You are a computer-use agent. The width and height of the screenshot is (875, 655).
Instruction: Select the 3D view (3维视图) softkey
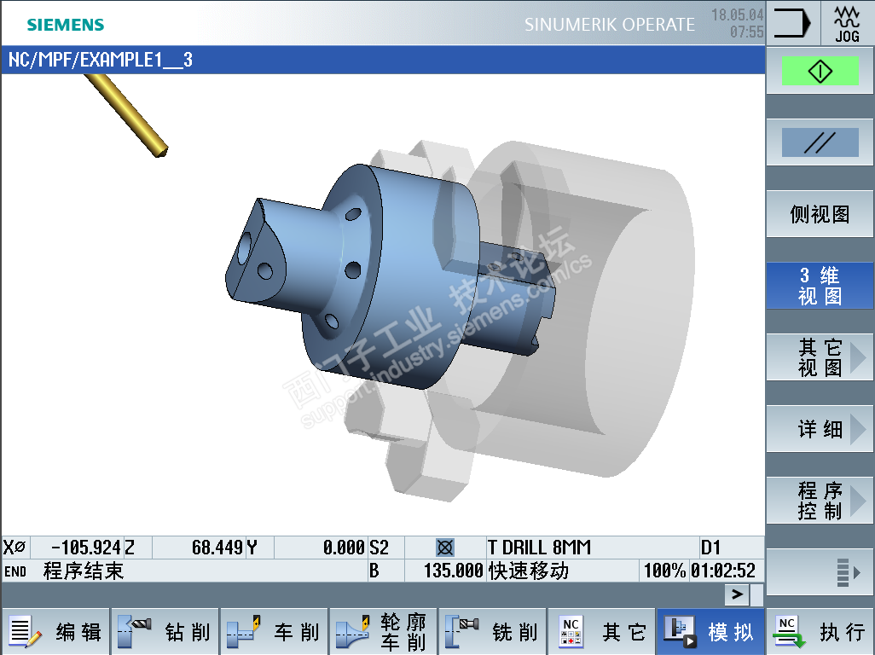pos(820,286)
